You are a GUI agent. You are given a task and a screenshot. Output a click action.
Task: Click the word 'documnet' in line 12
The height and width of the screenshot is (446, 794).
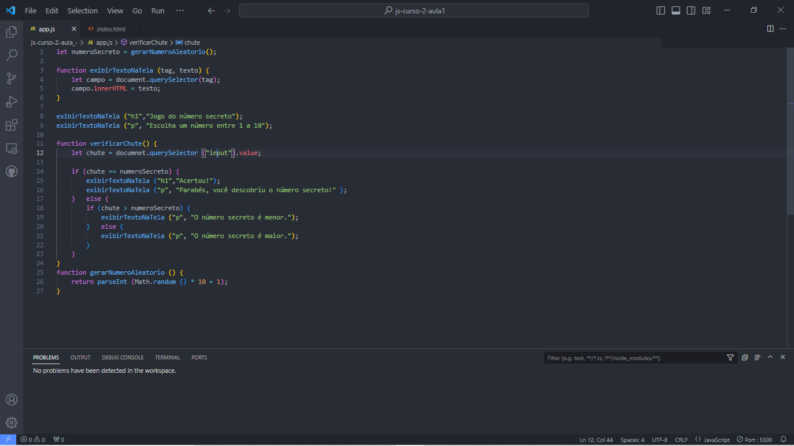click(131, 153)
